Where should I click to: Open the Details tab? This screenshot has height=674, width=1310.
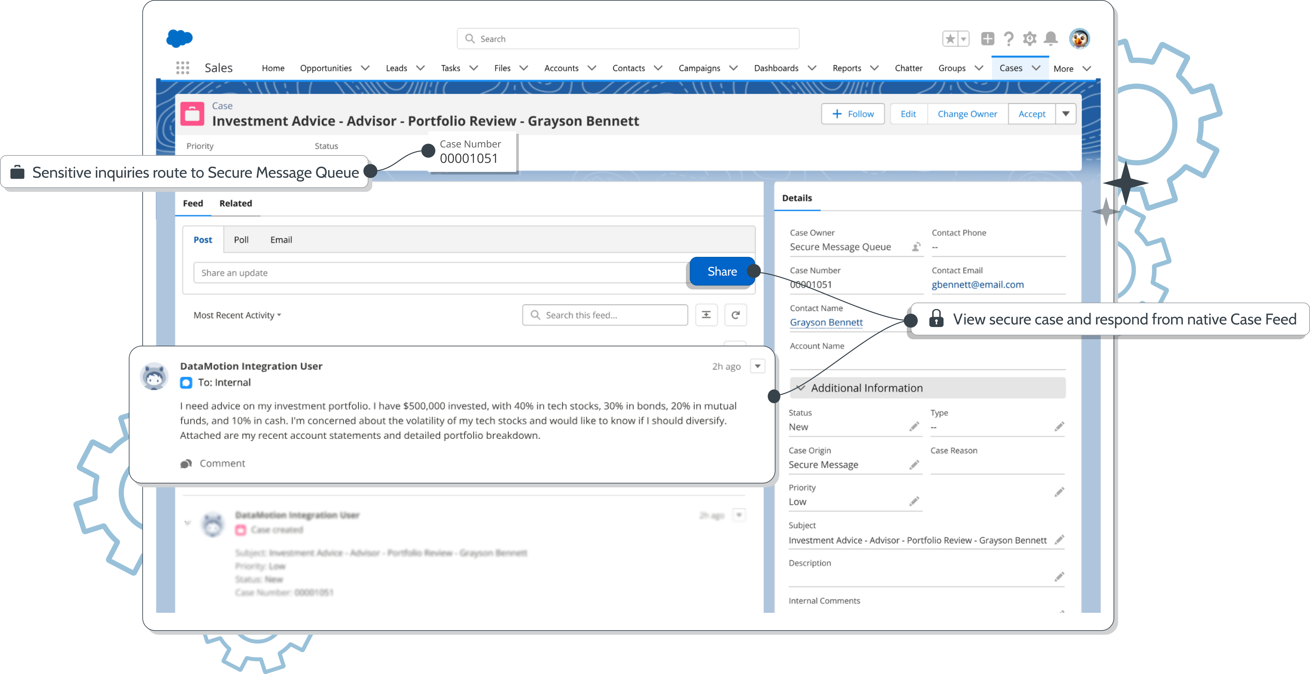(x=797, y=198)
